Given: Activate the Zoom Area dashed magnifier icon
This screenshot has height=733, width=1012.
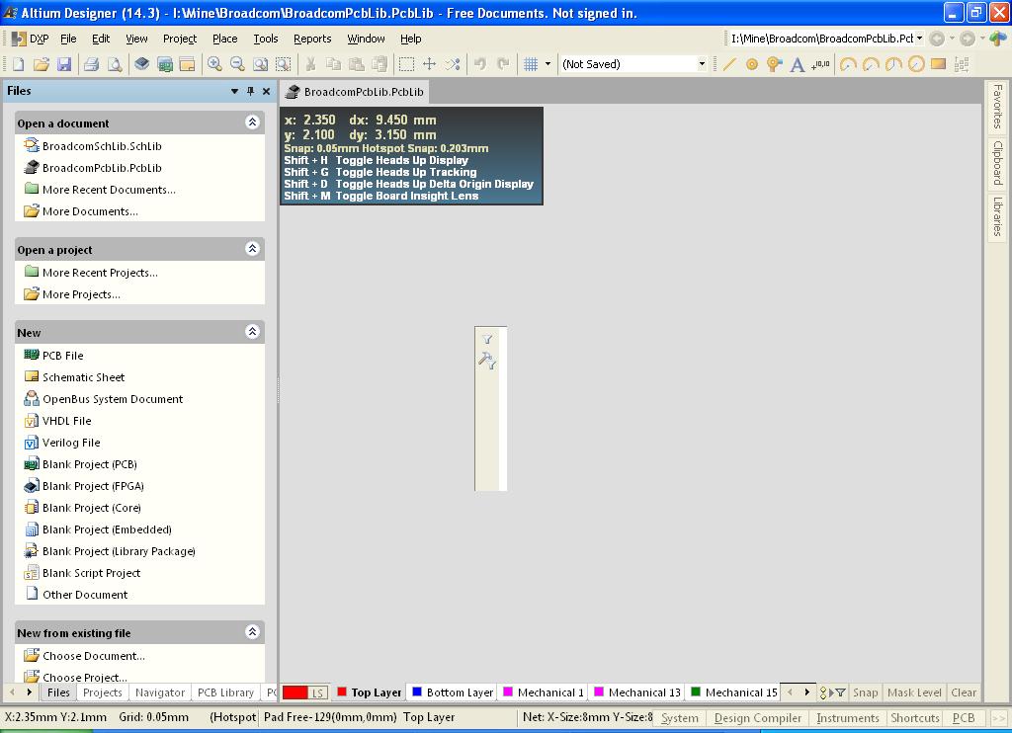Looking at the screenshot, I should click(283, 64).
